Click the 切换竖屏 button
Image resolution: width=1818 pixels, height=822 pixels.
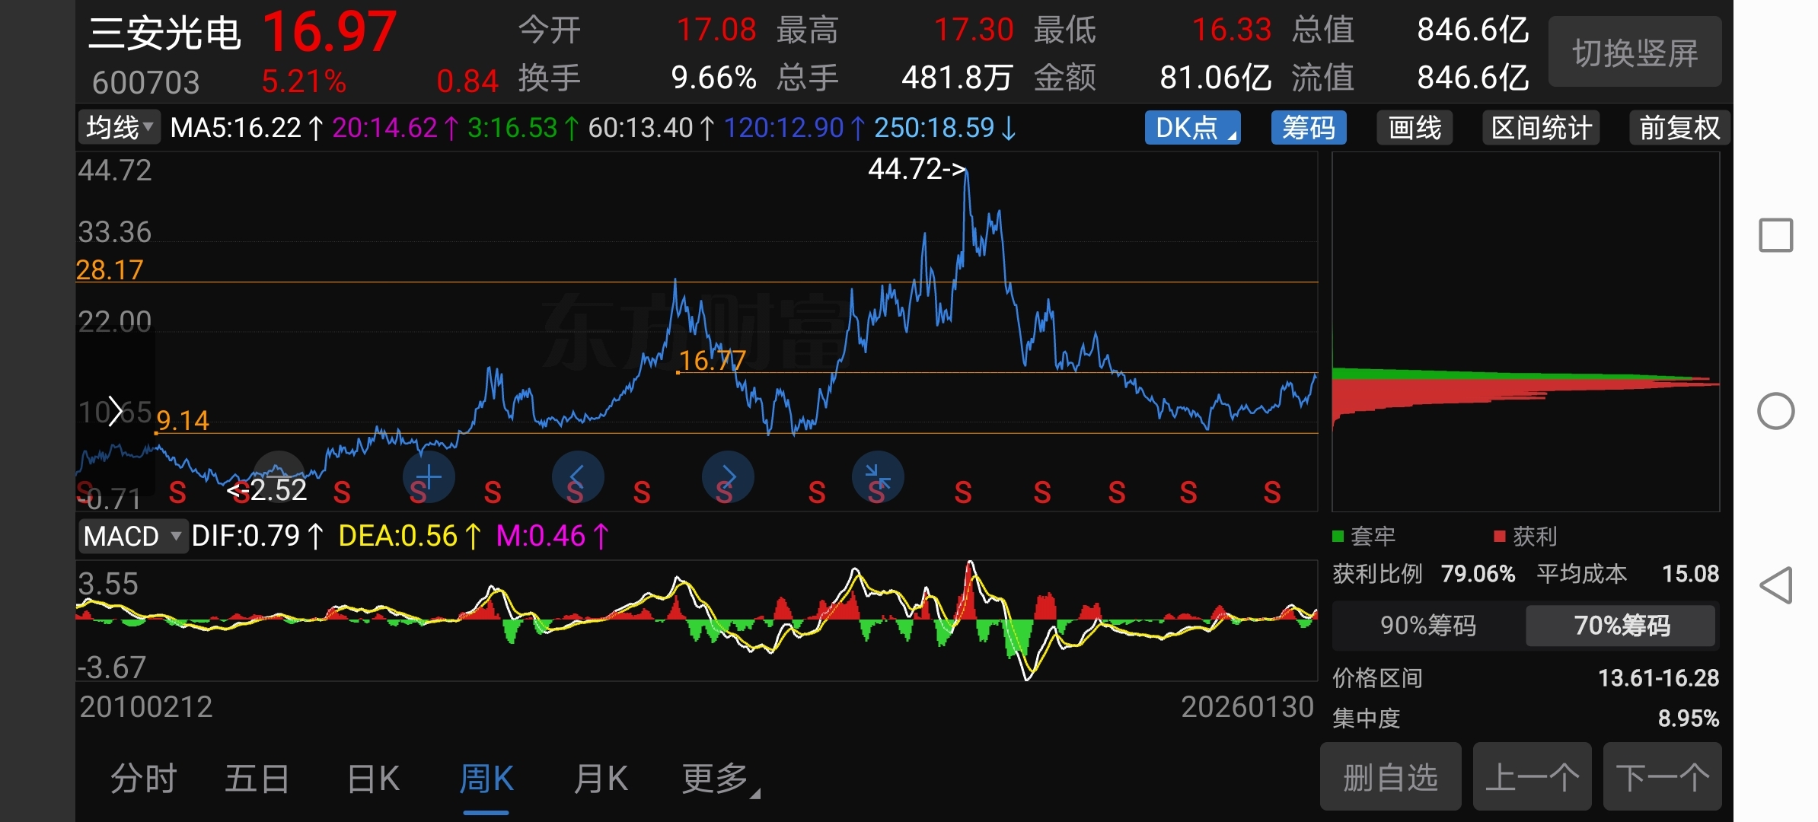click(x=1635, y=53)
